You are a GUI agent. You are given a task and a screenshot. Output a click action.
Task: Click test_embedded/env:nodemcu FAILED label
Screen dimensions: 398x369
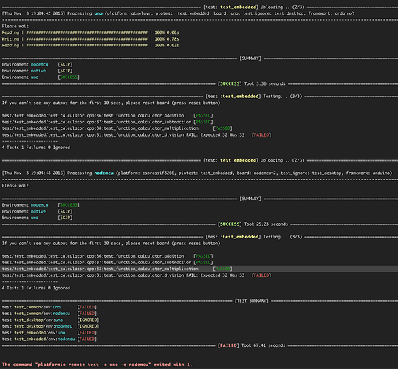tap(87, 339)
